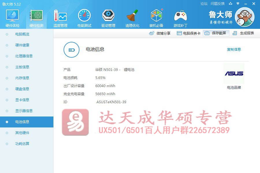Click the 完全充电容量 label

[x=74, y=94]
